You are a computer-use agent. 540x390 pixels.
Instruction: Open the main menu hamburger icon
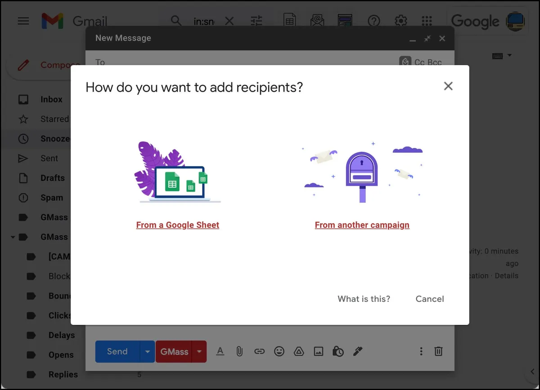tap(23, 21)
